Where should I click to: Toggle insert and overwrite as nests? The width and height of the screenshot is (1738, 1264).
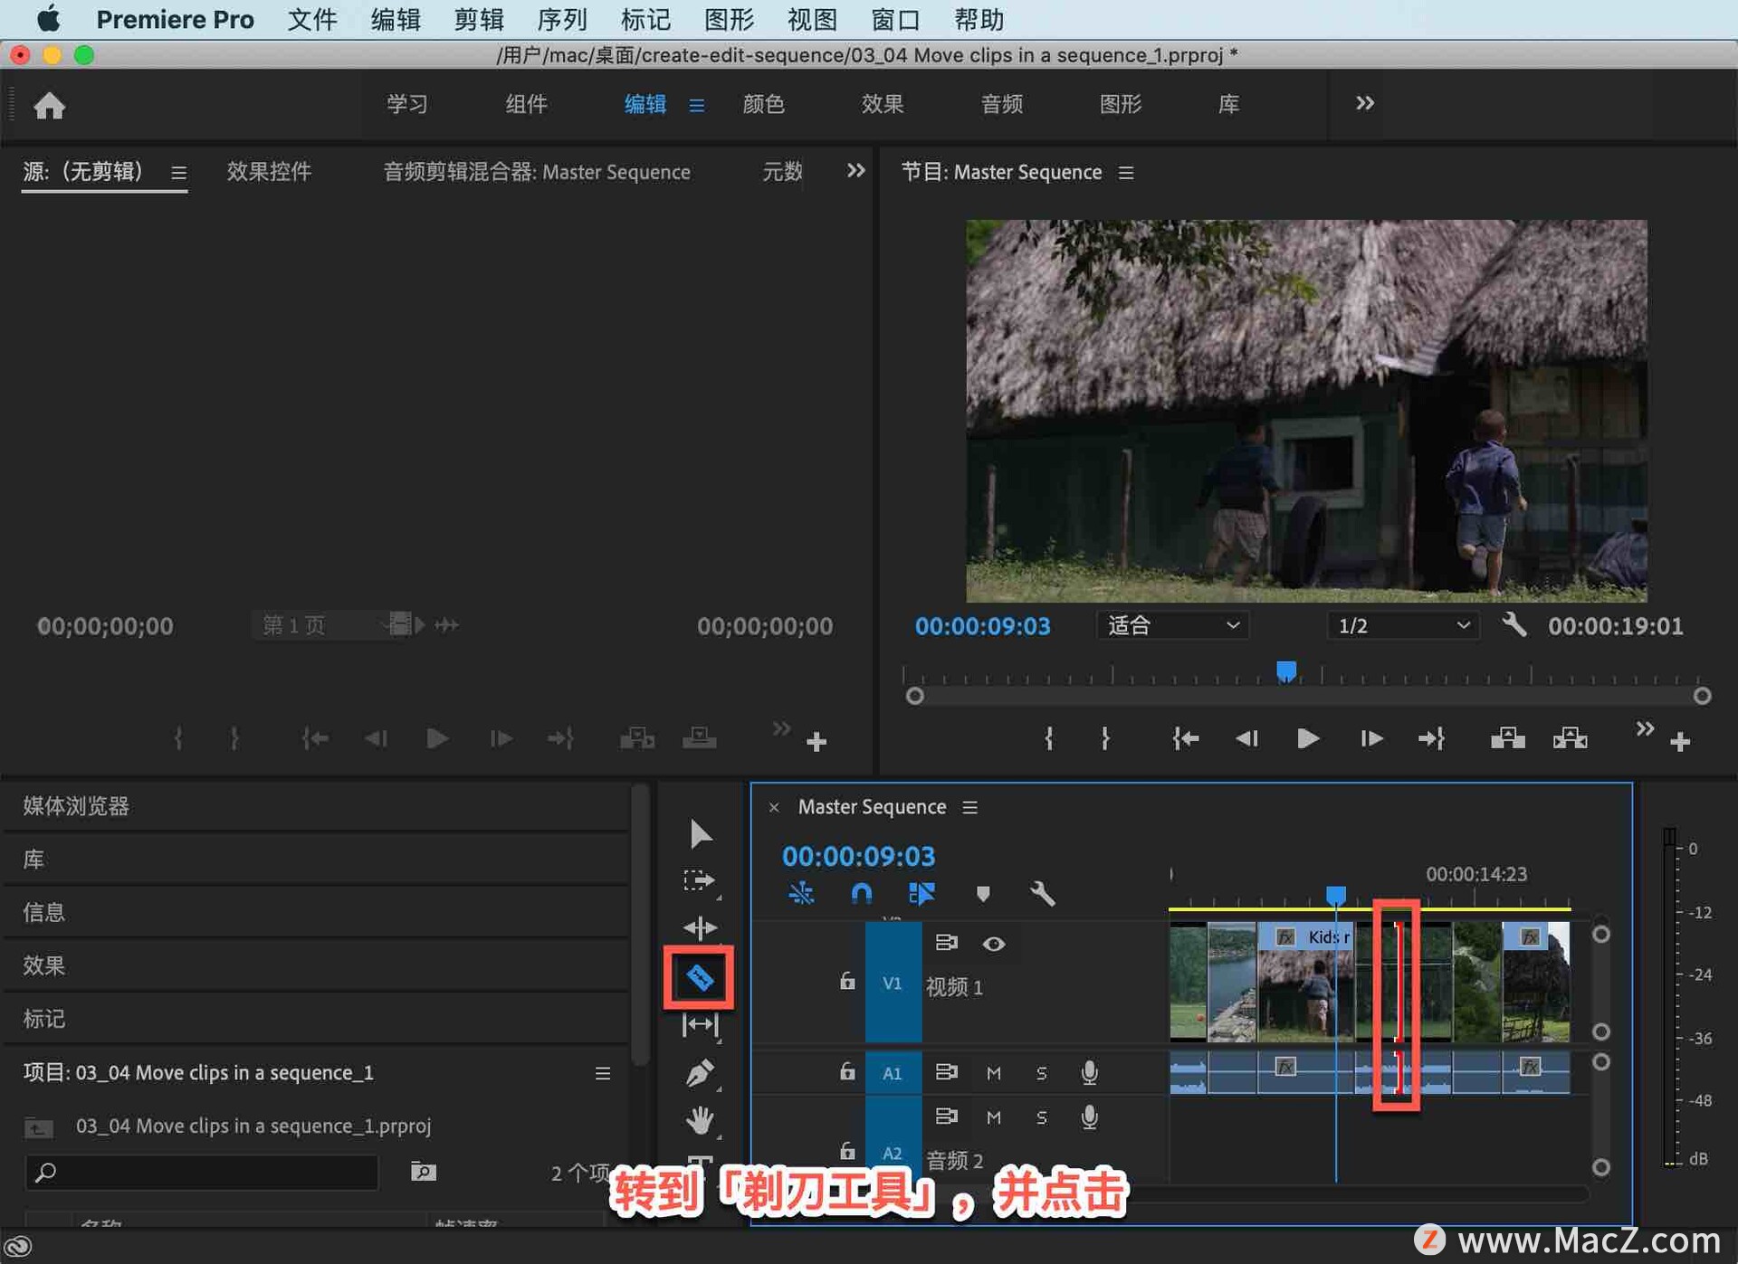[800, 894]
